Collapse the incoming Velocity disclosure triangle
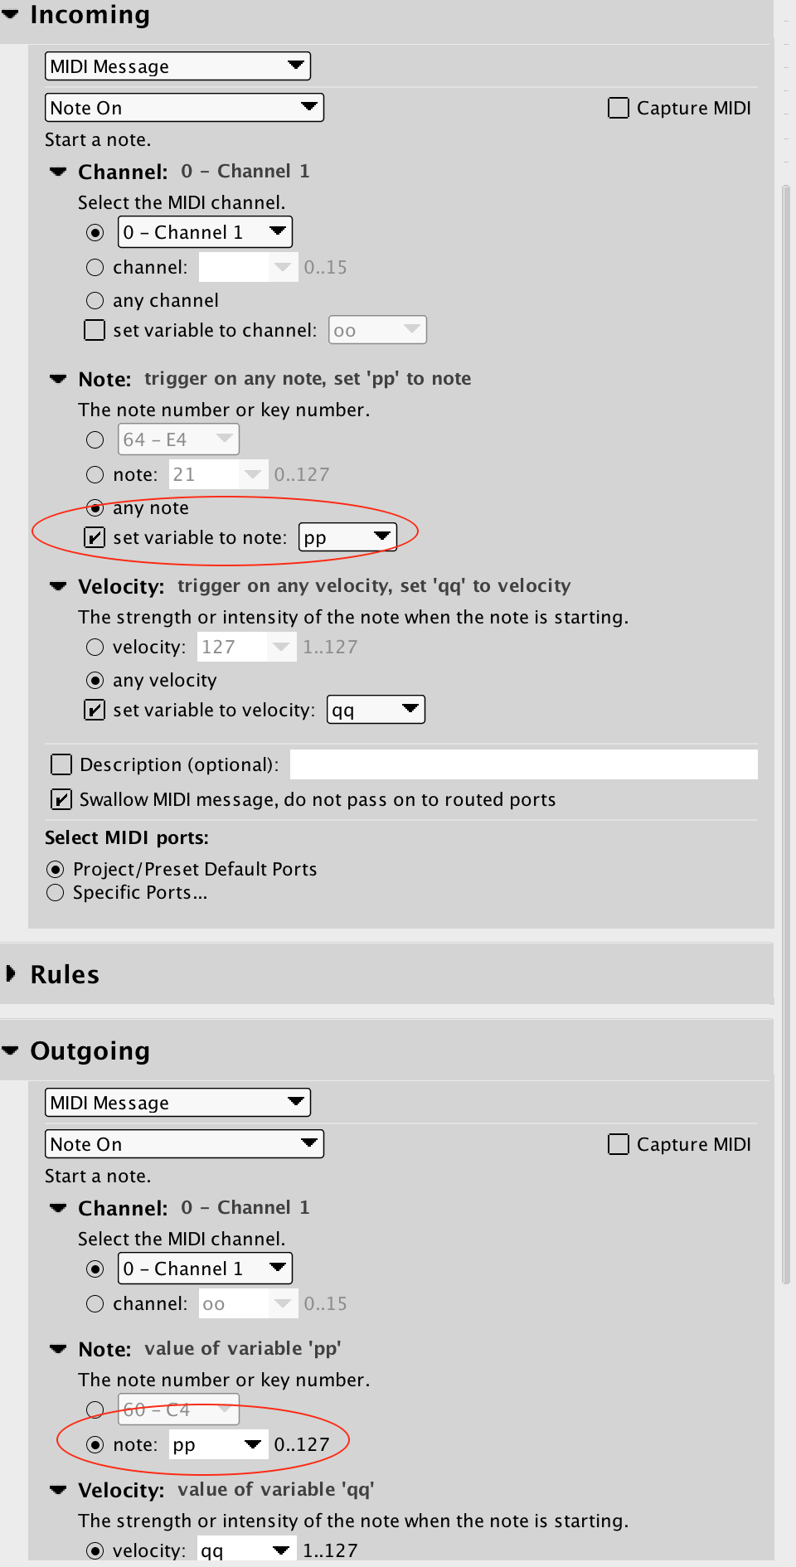 click(58, 586)
